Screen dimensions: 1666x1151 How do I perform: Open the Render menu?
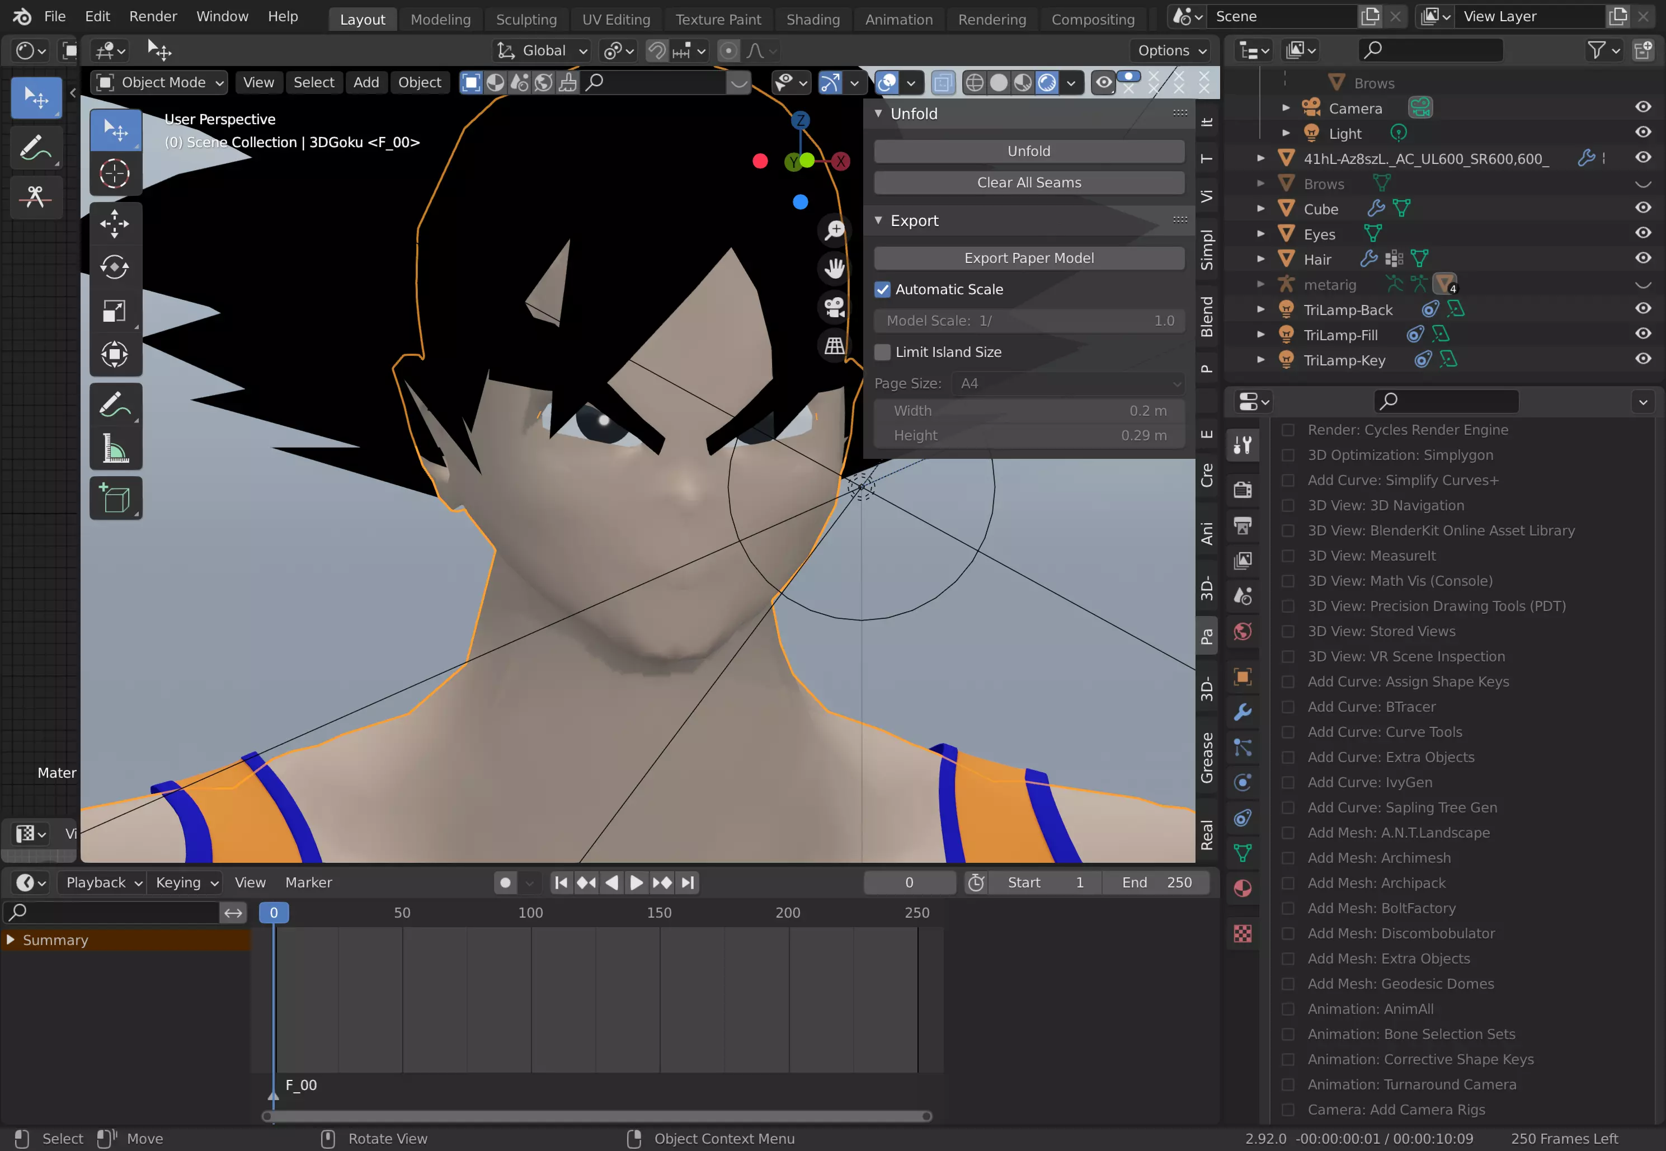point(153,17)
